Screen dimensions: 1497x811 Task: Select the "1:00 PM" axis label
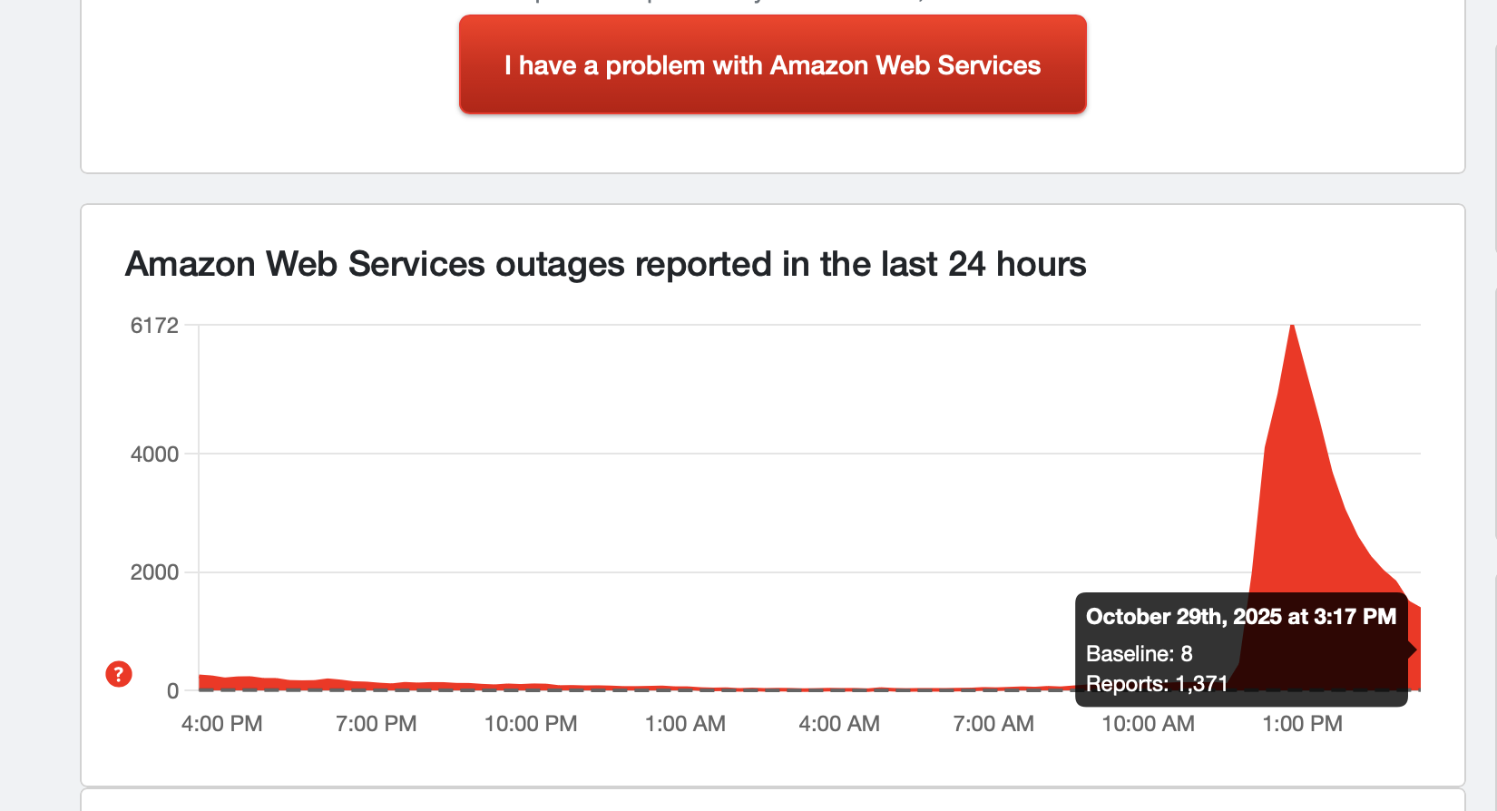(x=1304, y=724)
